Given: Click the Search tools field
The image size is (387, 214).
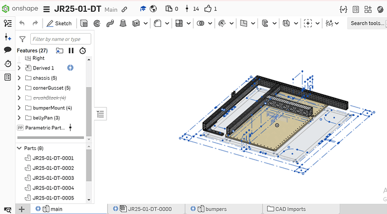Looking at the screenshot, I should click(x=367, y=23).
